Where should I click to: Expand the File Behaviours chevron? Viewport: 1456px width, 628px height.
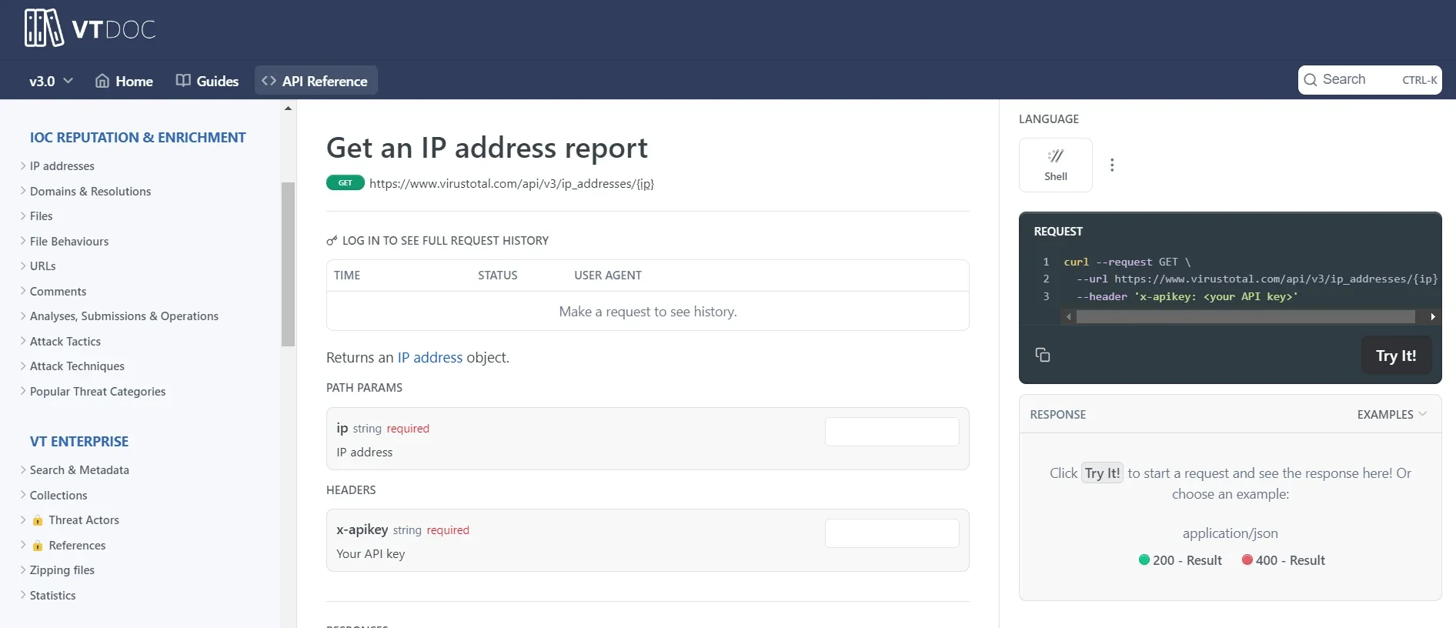coord(23,241)
